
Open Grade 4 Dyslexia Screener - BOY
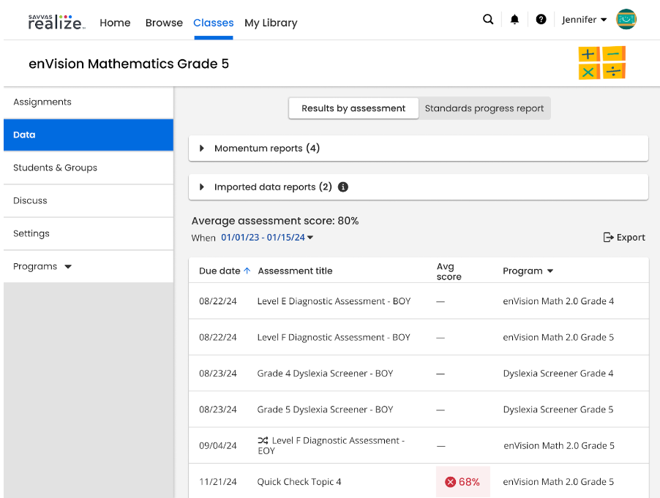pyautogui.click(x=325, y=374)
